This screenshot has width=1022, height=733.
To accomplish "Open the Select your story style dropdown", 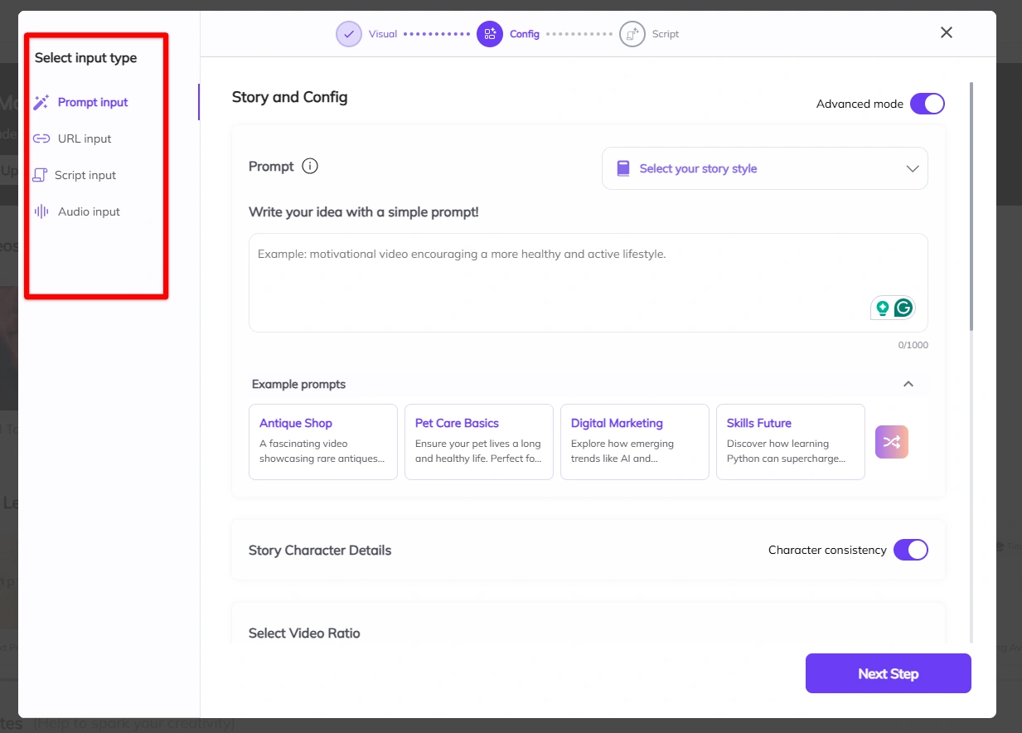I will pyautogui.click(x=765, y=168).
